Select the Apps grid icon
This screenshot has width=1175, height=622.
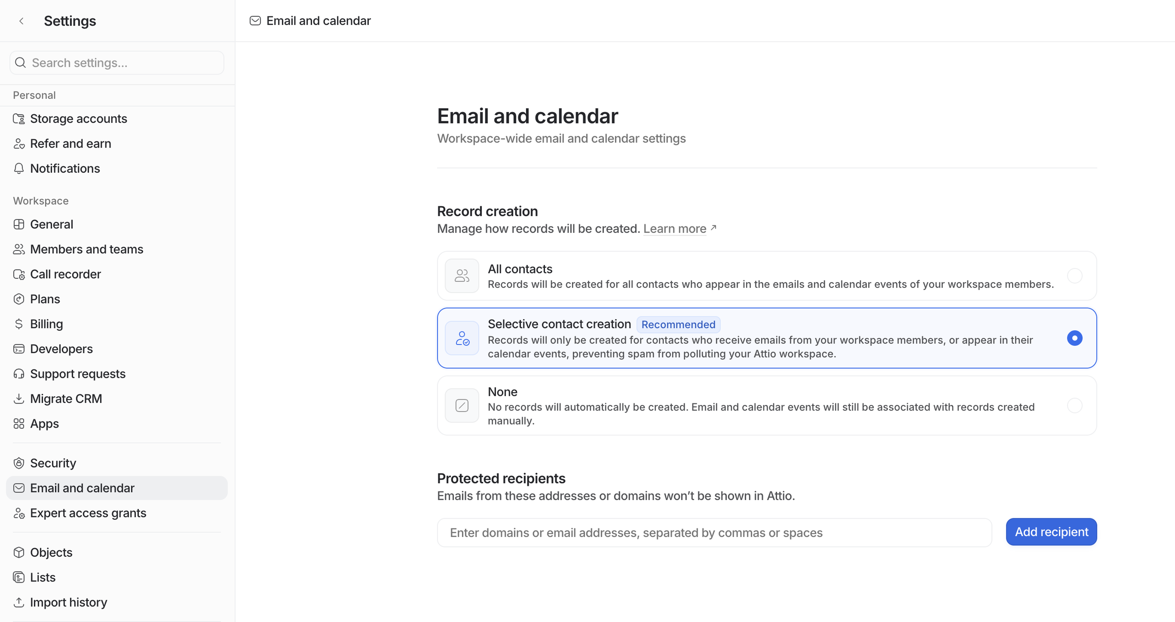pos(19,424)
